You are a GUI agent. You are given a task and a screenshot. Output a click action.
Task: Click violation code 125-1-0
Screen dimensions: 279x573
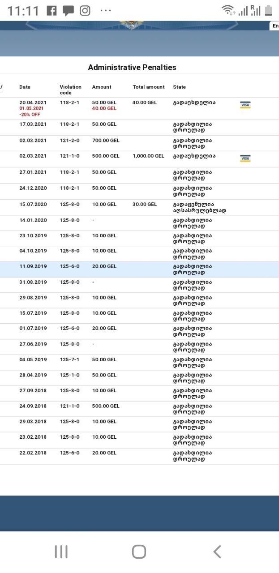(69, 375)
